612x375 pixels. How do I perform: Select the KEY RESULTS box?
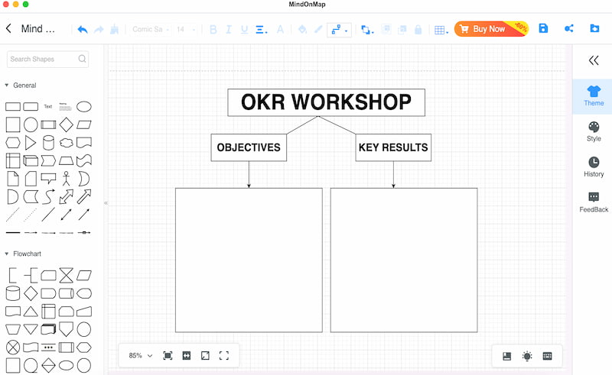coord(393,147)
